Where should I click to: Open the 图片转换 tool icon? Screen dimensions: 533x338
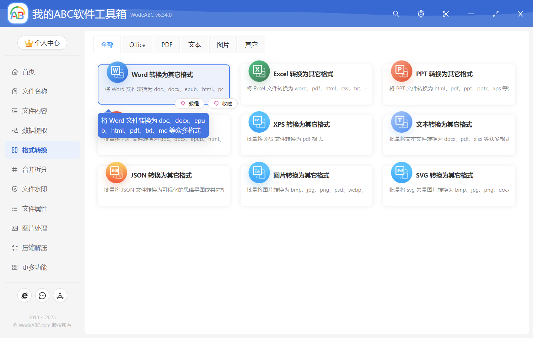(259, 172)
